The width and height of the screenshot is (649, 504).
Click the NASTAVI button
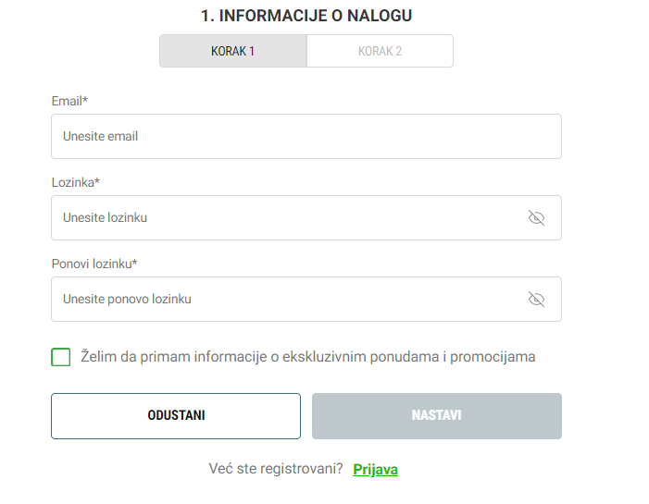pyautogui.click(x=437, y=416)
